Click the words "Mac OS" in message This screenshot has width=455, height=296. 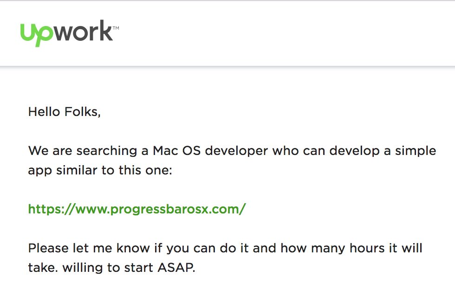point(176,151)
